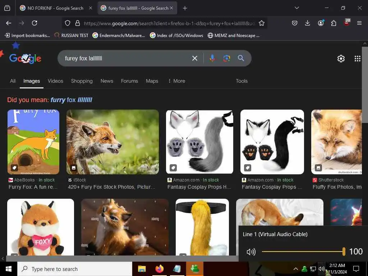Open the yellow fox tail image
Image resolution: width=368 pixels, height=276 pixels.
tap(202, 227)
